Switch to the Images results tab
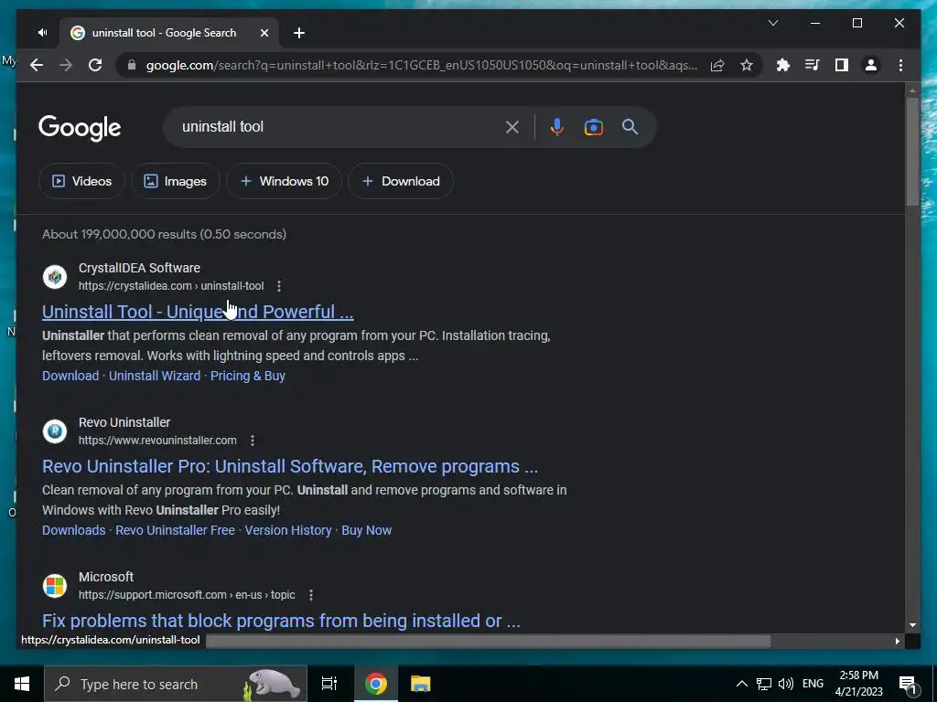Viewport: 937px width, 702px height. tap(176, 182)
